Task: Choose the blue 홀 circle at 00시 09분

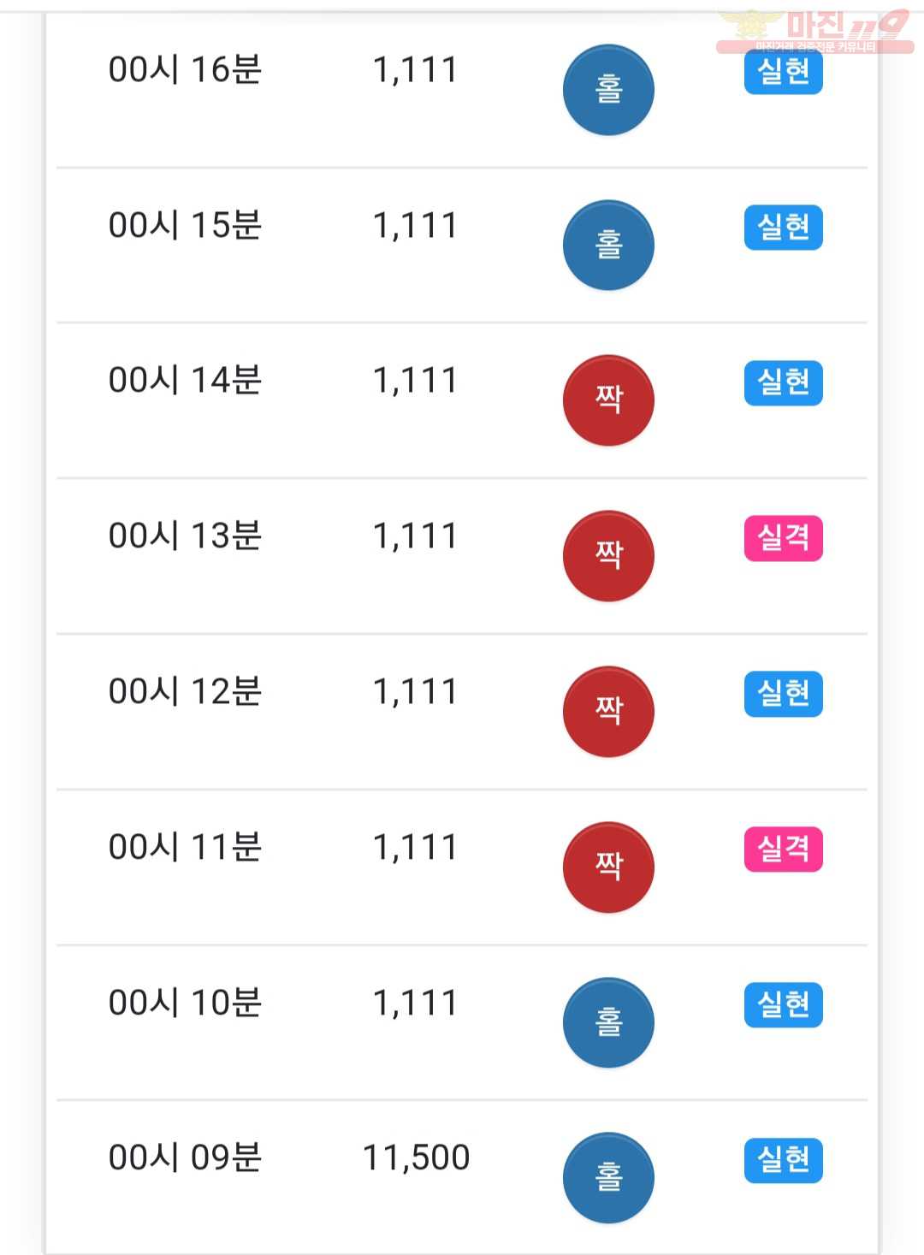Action: [608, 1178]
